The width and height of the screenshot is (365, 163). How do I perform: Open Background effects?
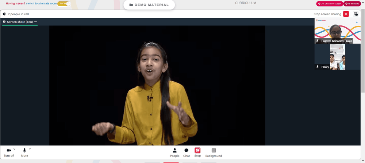click(214, 153)
